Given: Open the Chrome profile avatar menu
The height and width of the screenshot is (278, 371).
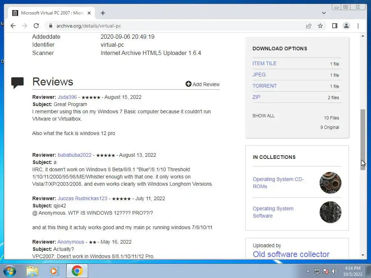Looking at the screenshot, I should 346,26.
